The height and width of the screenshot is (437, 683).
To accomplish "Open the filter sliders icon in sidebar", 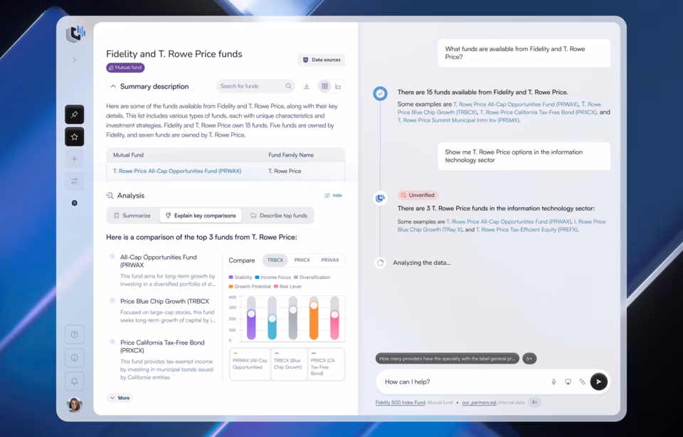I will click(75, 181).
